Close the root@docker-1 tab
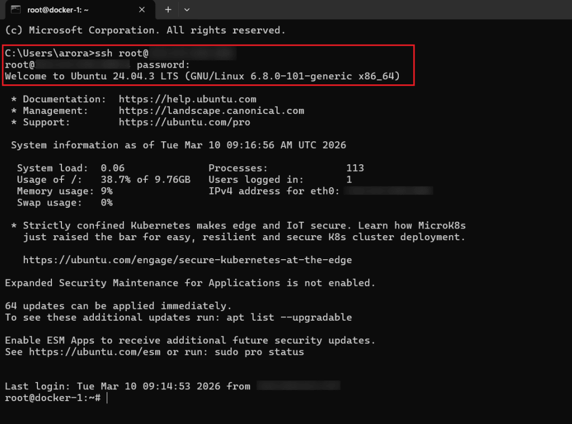Viewport: 572px width, 424px height. click(x=142, y=9)
